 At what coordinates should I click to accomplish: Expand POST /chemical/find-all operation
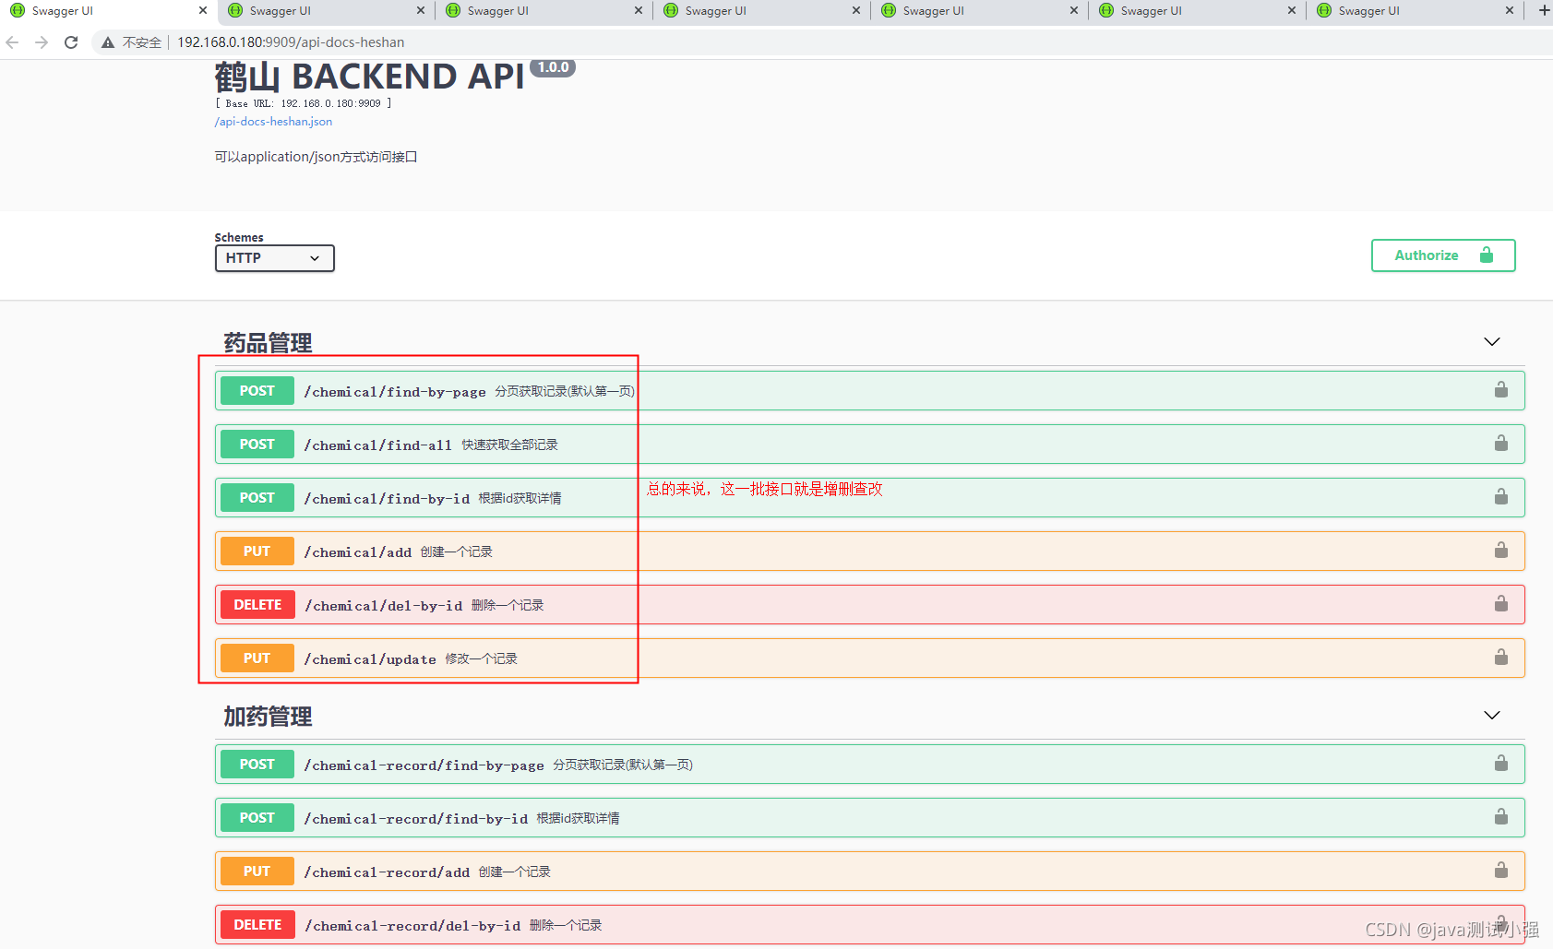(869, 445)
